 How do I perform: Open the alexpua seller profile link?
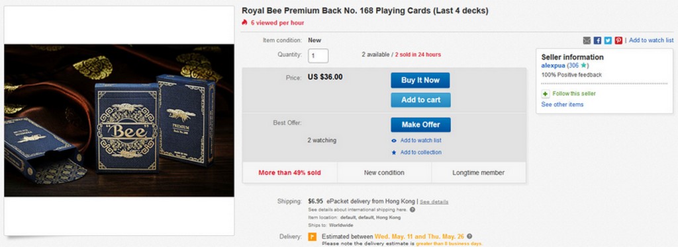click(x=553, y=65)
